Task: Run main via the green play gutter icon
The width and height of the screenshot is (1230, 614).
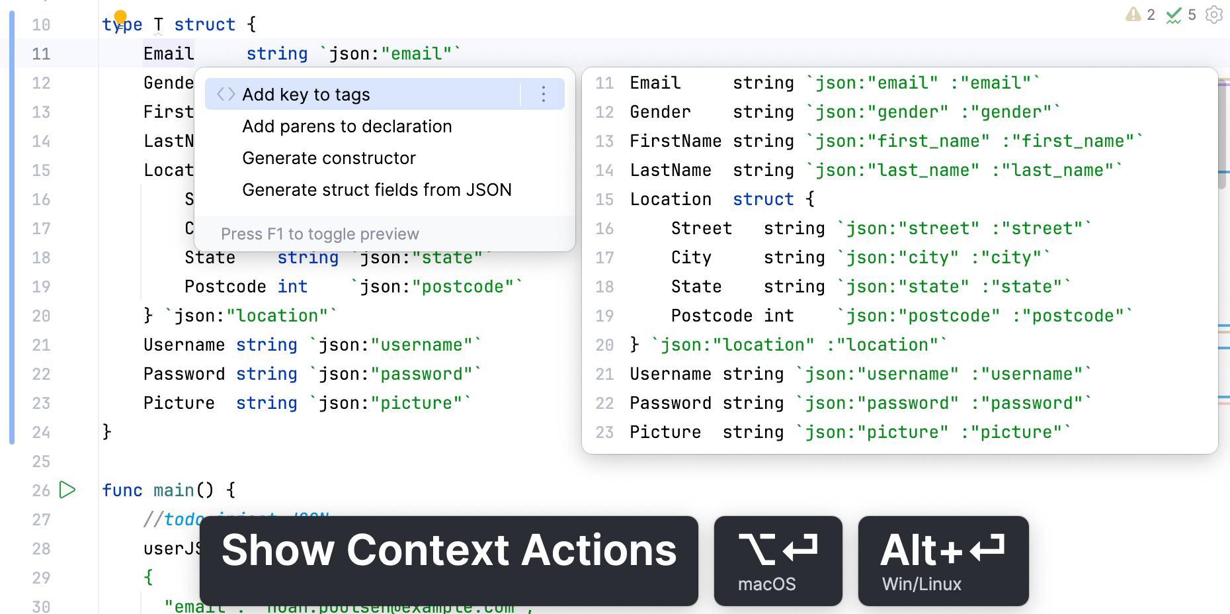Action: pos(66,490)
